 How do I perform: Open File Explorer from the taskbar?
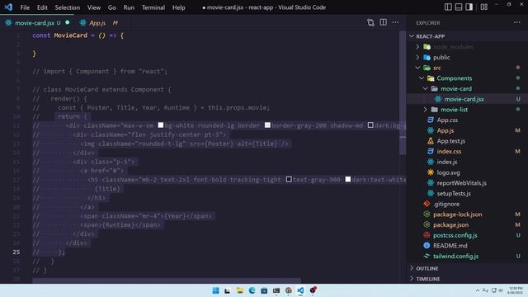click(x=239, y=290)
